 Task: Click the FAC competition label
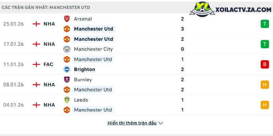(48, 64)
